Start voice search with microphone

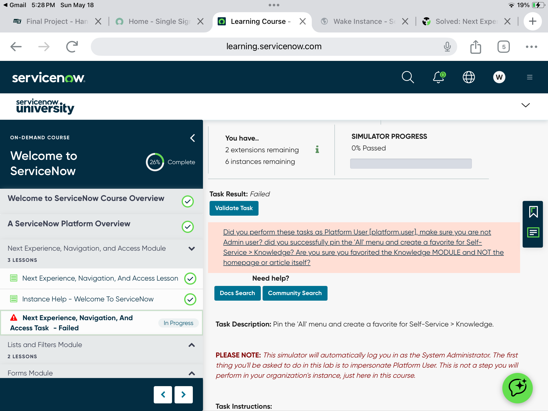(x=447, y=47)
